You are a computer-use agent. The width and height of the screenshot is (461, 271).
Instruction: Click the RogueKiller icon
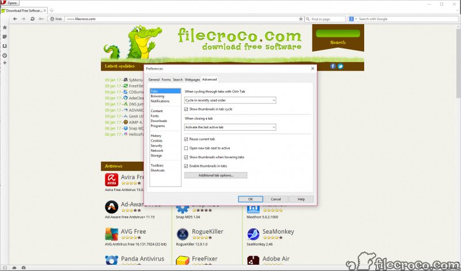click(x=182, y=234)
